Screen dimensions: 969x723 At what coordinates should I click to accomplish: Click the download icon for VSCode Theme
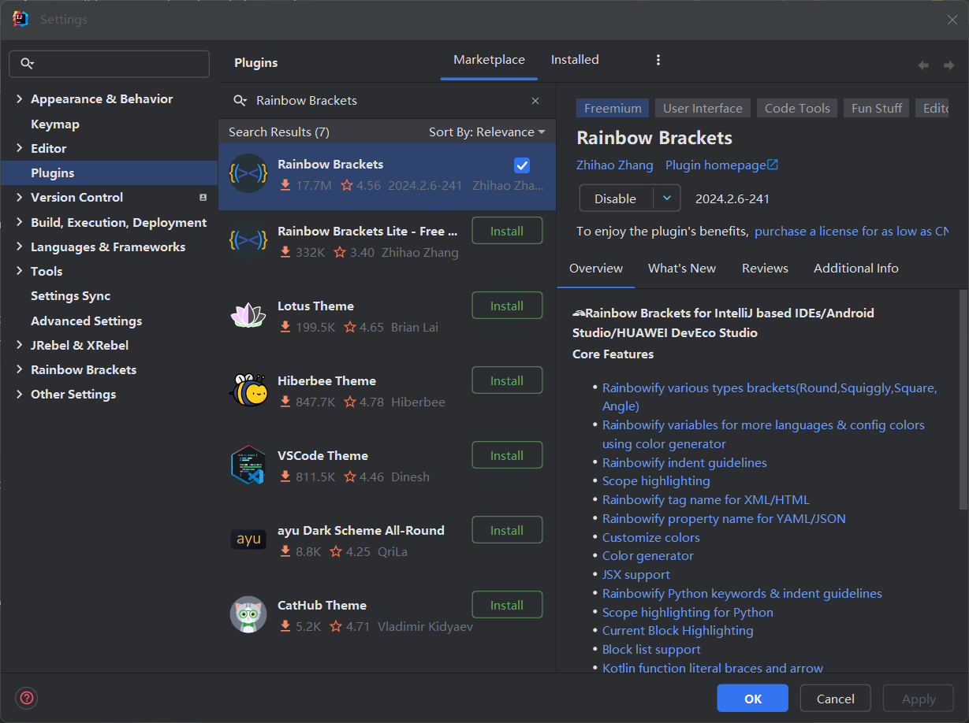click(285, 477)
